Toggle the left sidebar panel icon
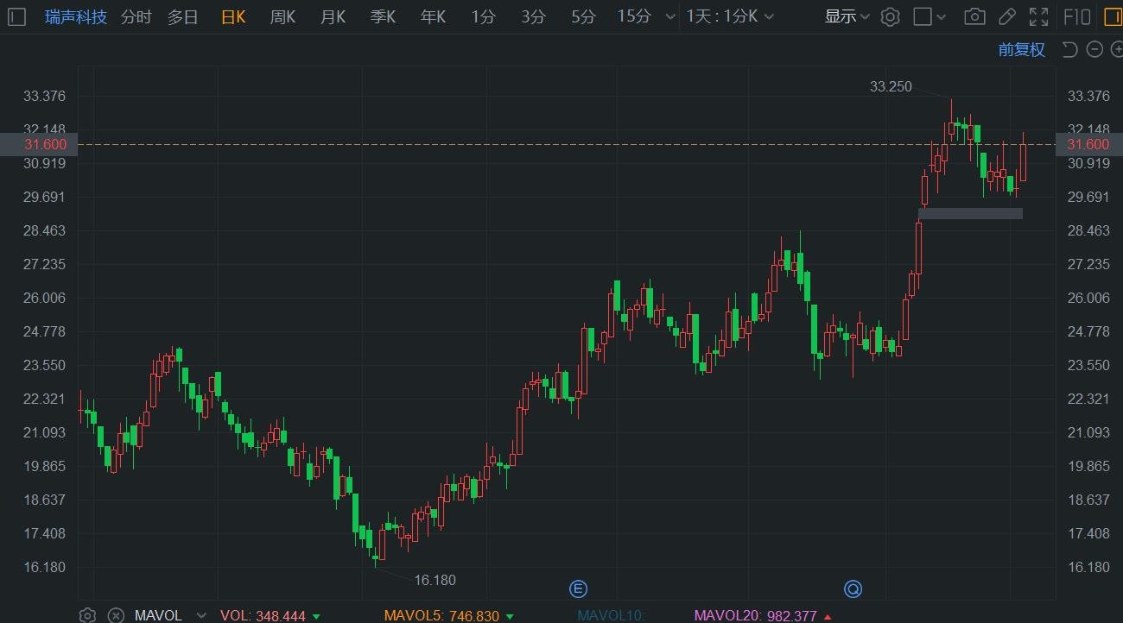The width and height of the screenshot is (1123, 623). click(18, 16)
